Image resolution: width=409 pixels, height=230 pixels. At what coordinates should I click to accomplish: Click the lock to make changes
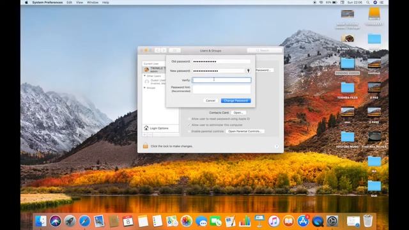click(x=146, y=146)
